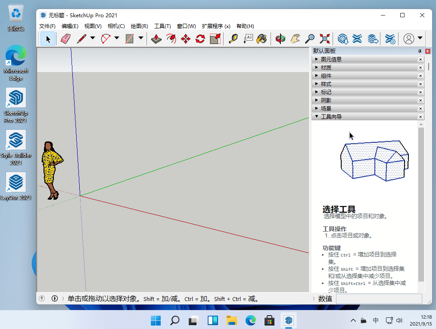This screenshot has height=329, width=436.
Task: Open the 绘图(R) menu
Action: [139, 26]
